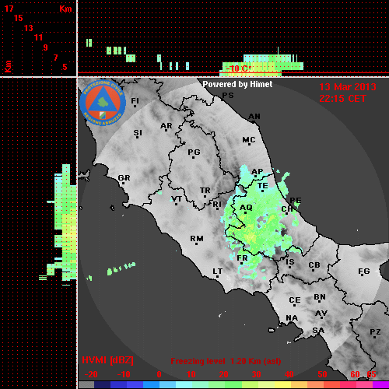Click the SI city label
This screenshot has width=389, height=389.
[x=138, y=133]
